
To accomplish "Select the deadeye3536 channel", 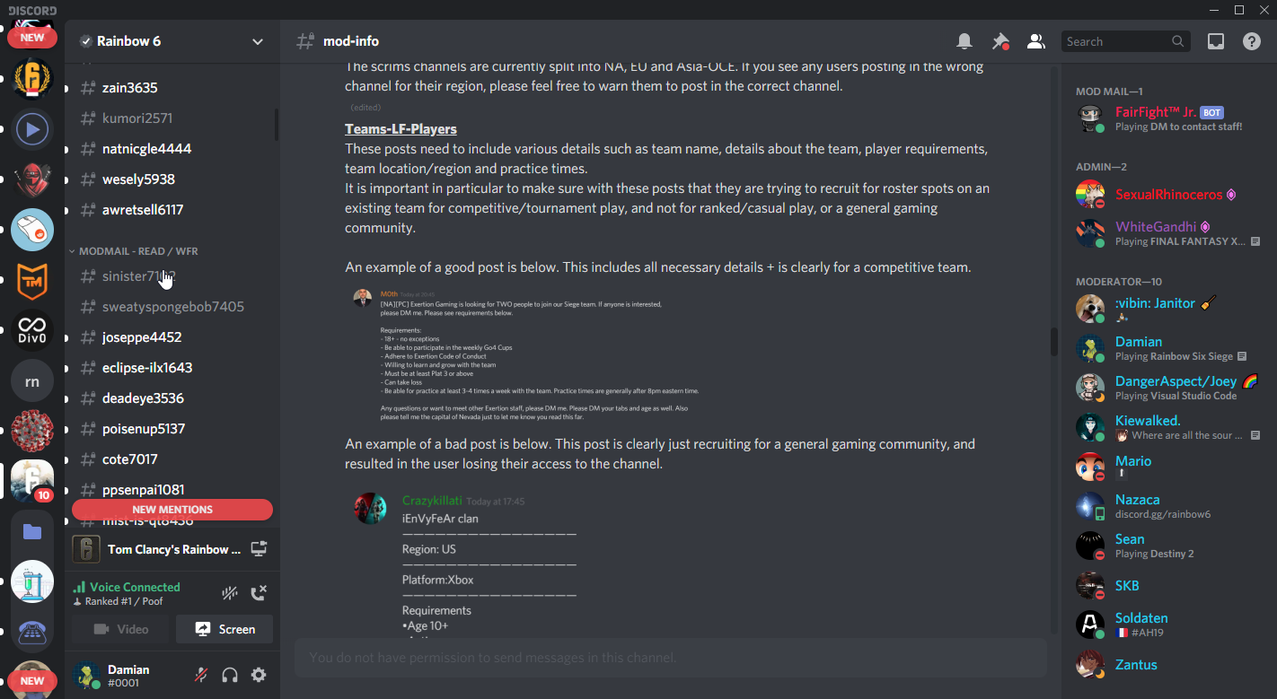I will pyautogui.click(x=143, y=398).
